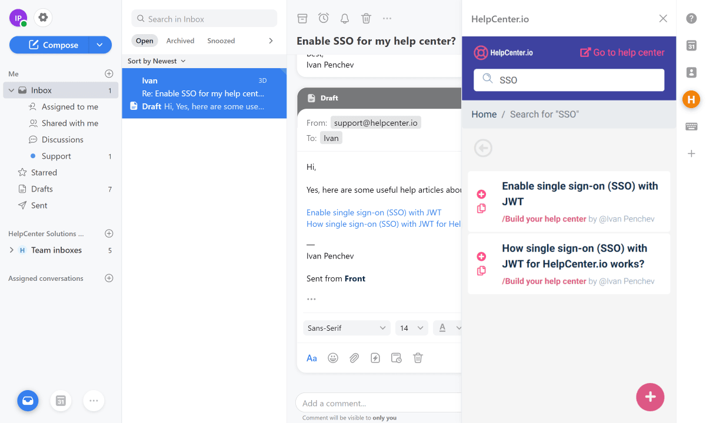Switch to the Snoozed tab
Viewport: 706px width, 423px height.
pyautogui.click(x=221, y=41)
